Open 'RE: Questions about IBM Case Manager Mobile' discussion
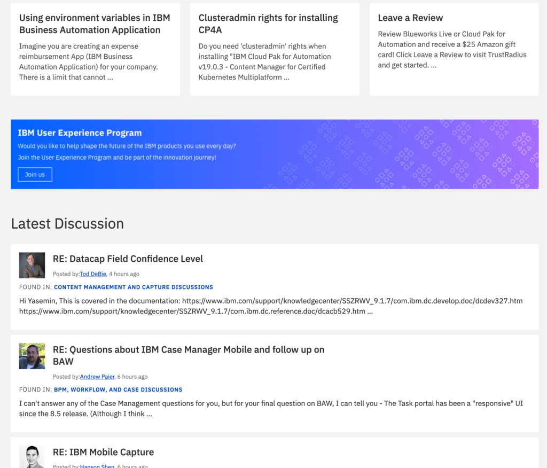This screenshot has height=468, width=547. (x=189, y=355)
